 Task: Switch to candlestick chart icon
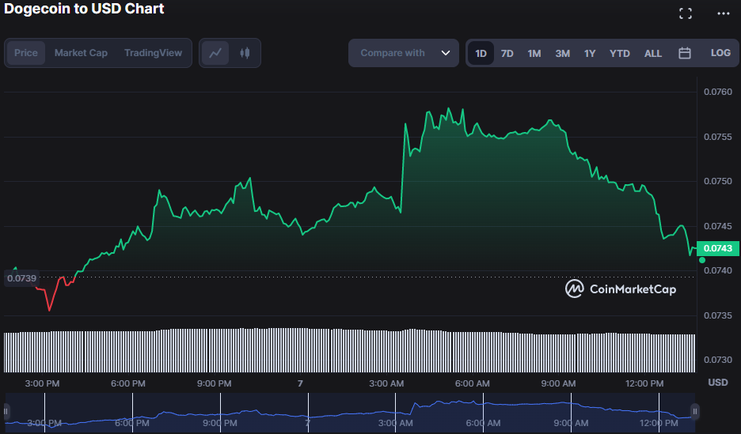click(x=245, y=53)
